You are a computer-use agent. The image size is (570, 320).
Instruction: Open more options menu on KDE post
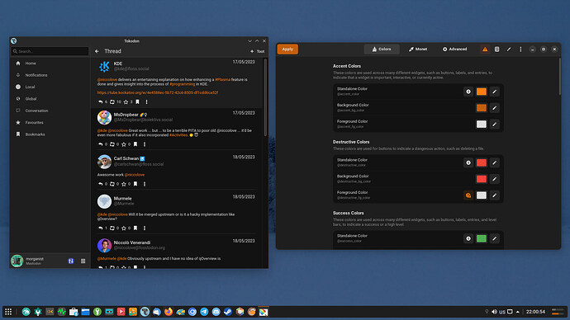pos(146,102)
